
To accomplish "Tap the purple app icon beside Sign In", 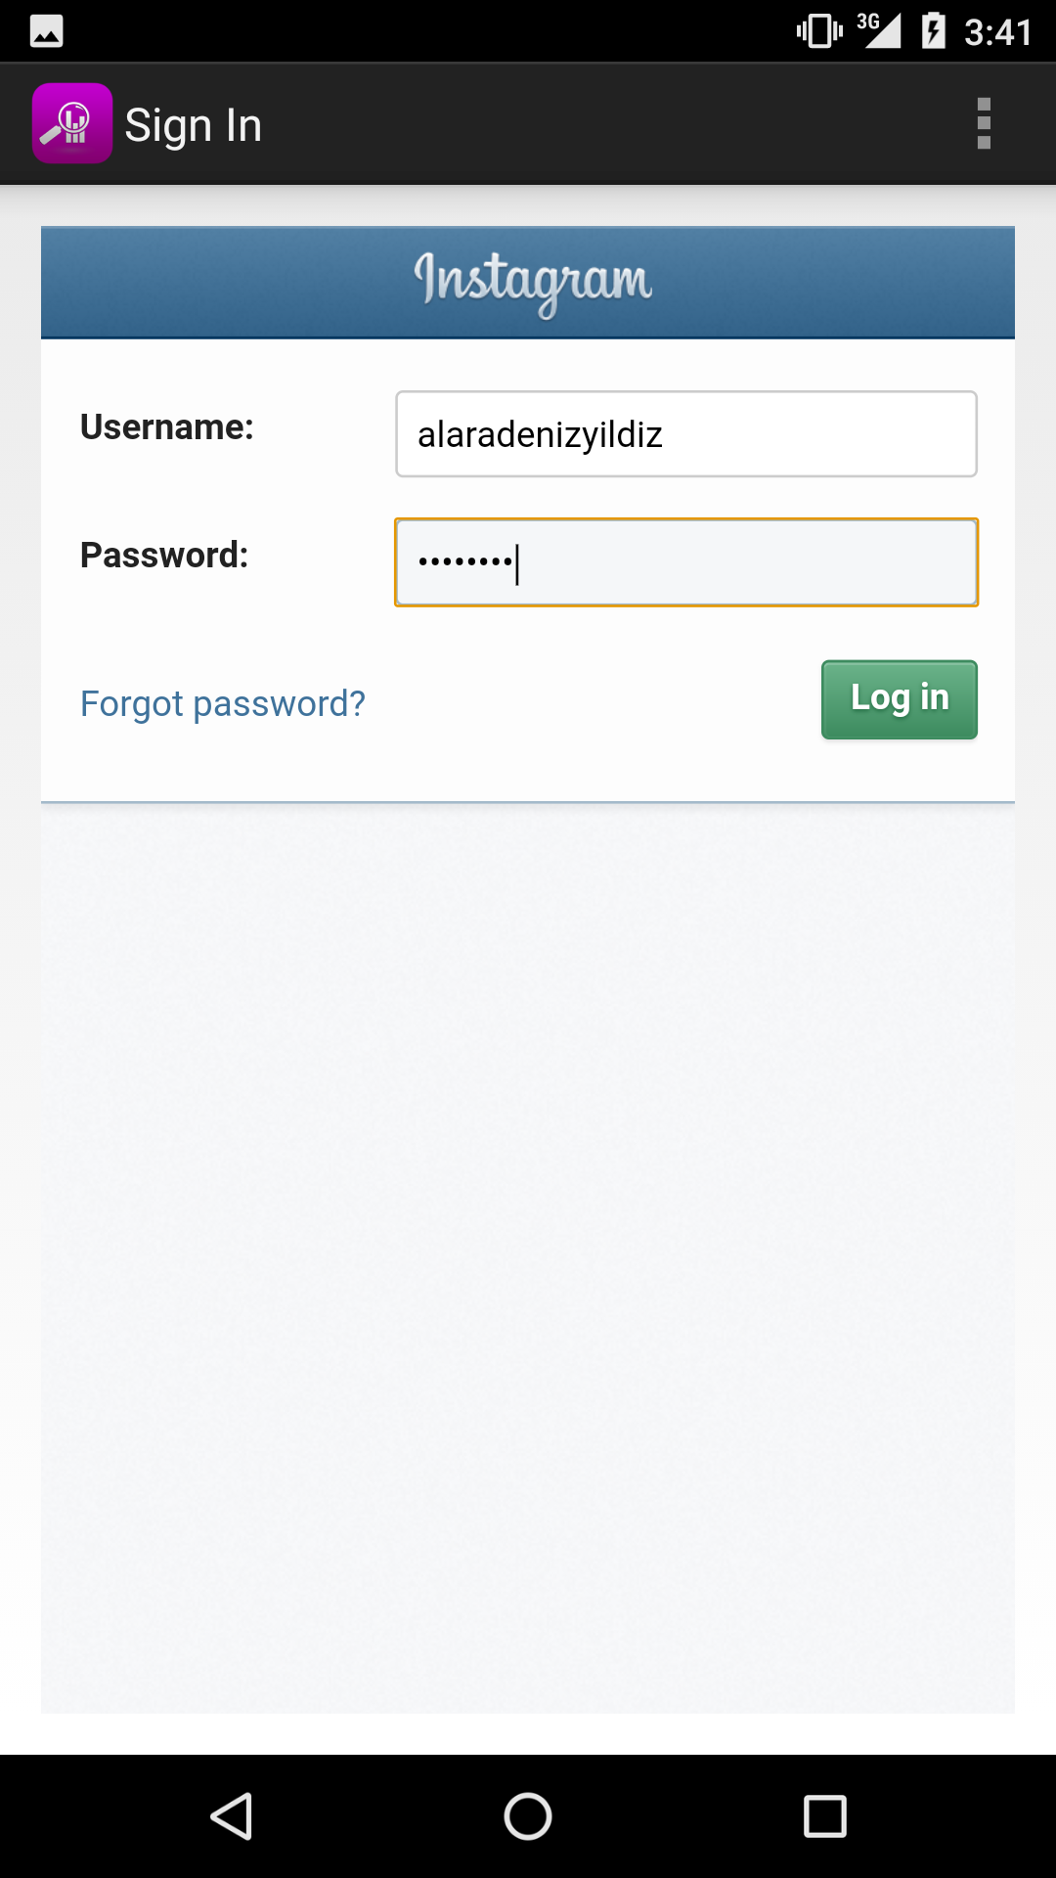I will [71, 123].
